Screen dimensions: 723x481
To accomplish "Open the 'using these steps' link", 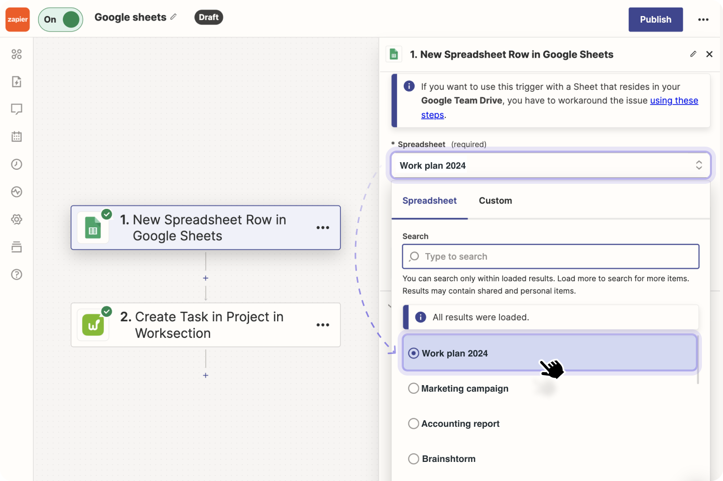I will tap(674, 100).
